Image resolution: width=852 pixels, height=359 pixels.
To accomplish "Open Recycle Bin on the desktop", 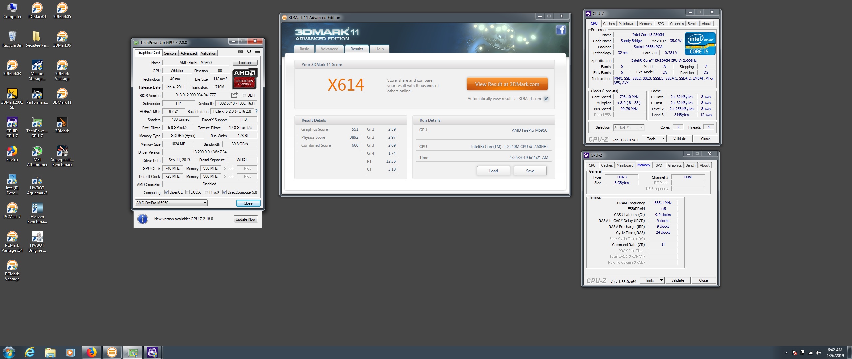I will point(12,39).
